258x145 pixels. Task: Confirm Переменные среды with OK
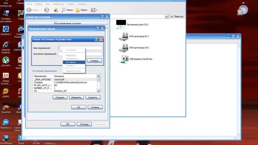tap(79, 107)
